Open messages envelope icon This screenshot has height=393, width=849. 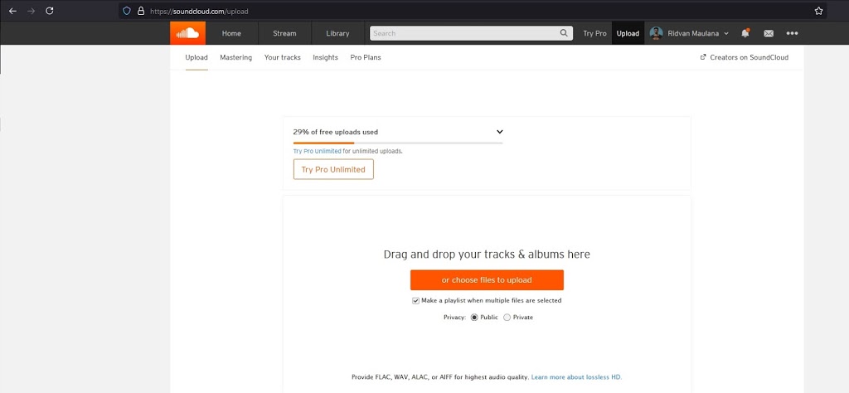point(769,33)
